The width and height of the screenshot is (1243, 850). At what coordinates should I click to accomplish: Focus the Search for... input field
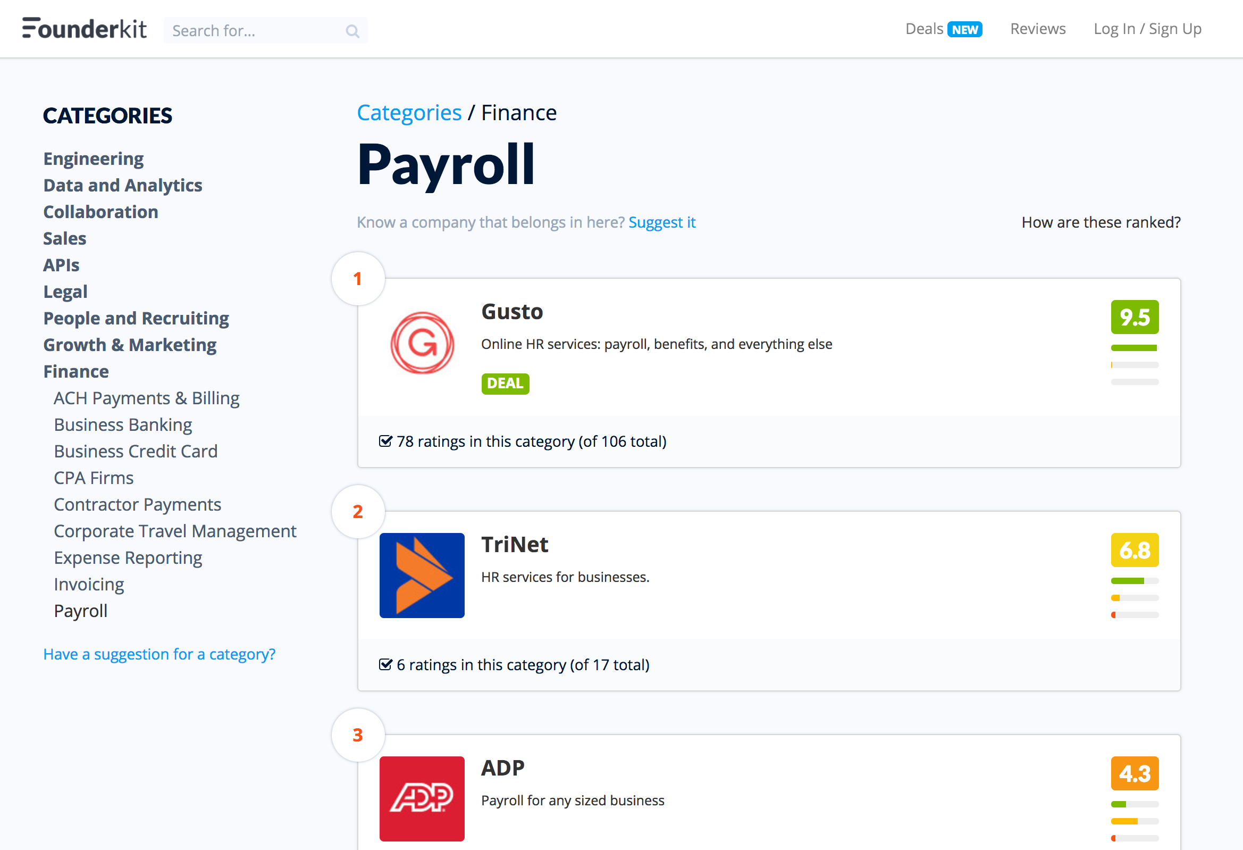tap(265, 30)
